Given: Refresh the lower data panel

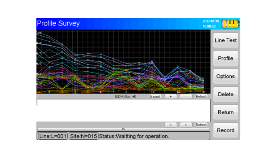Looking at the screenshot, I should [x=201, y=124].
